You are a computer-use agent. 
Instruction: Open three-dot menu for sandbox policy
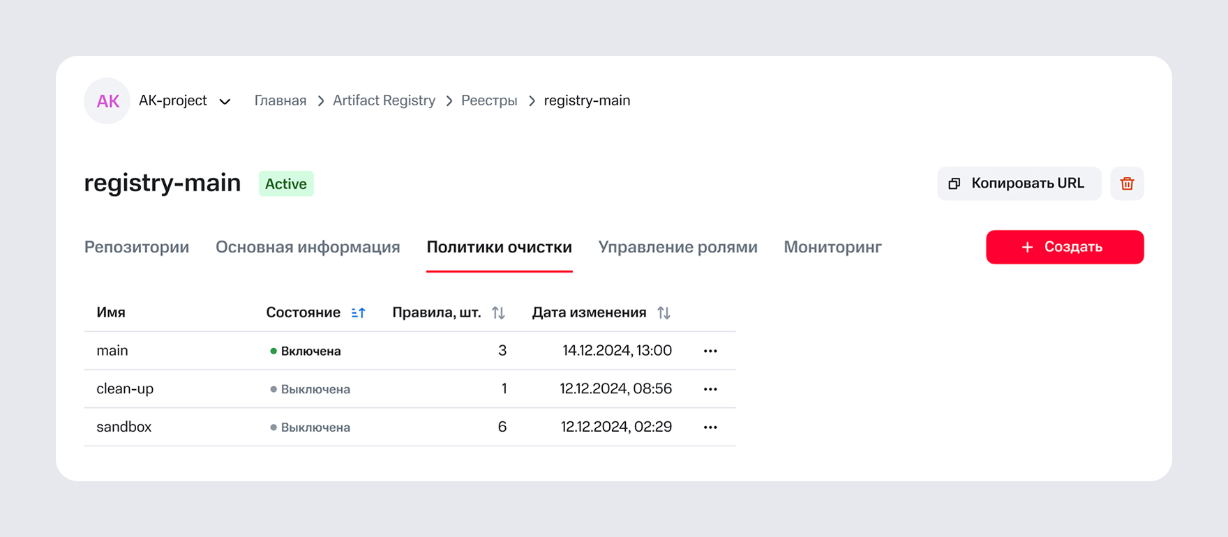(710, 428)
